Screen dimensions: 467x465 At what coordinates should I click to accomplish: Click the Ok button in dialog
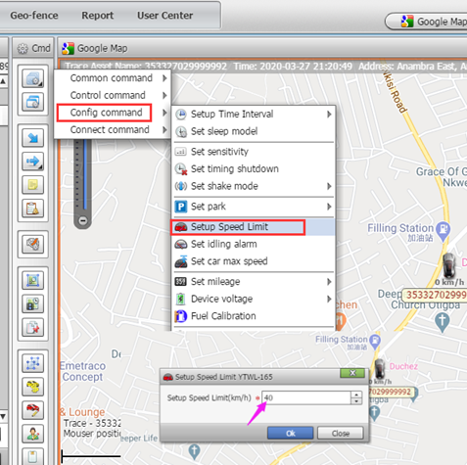point(290,434)
